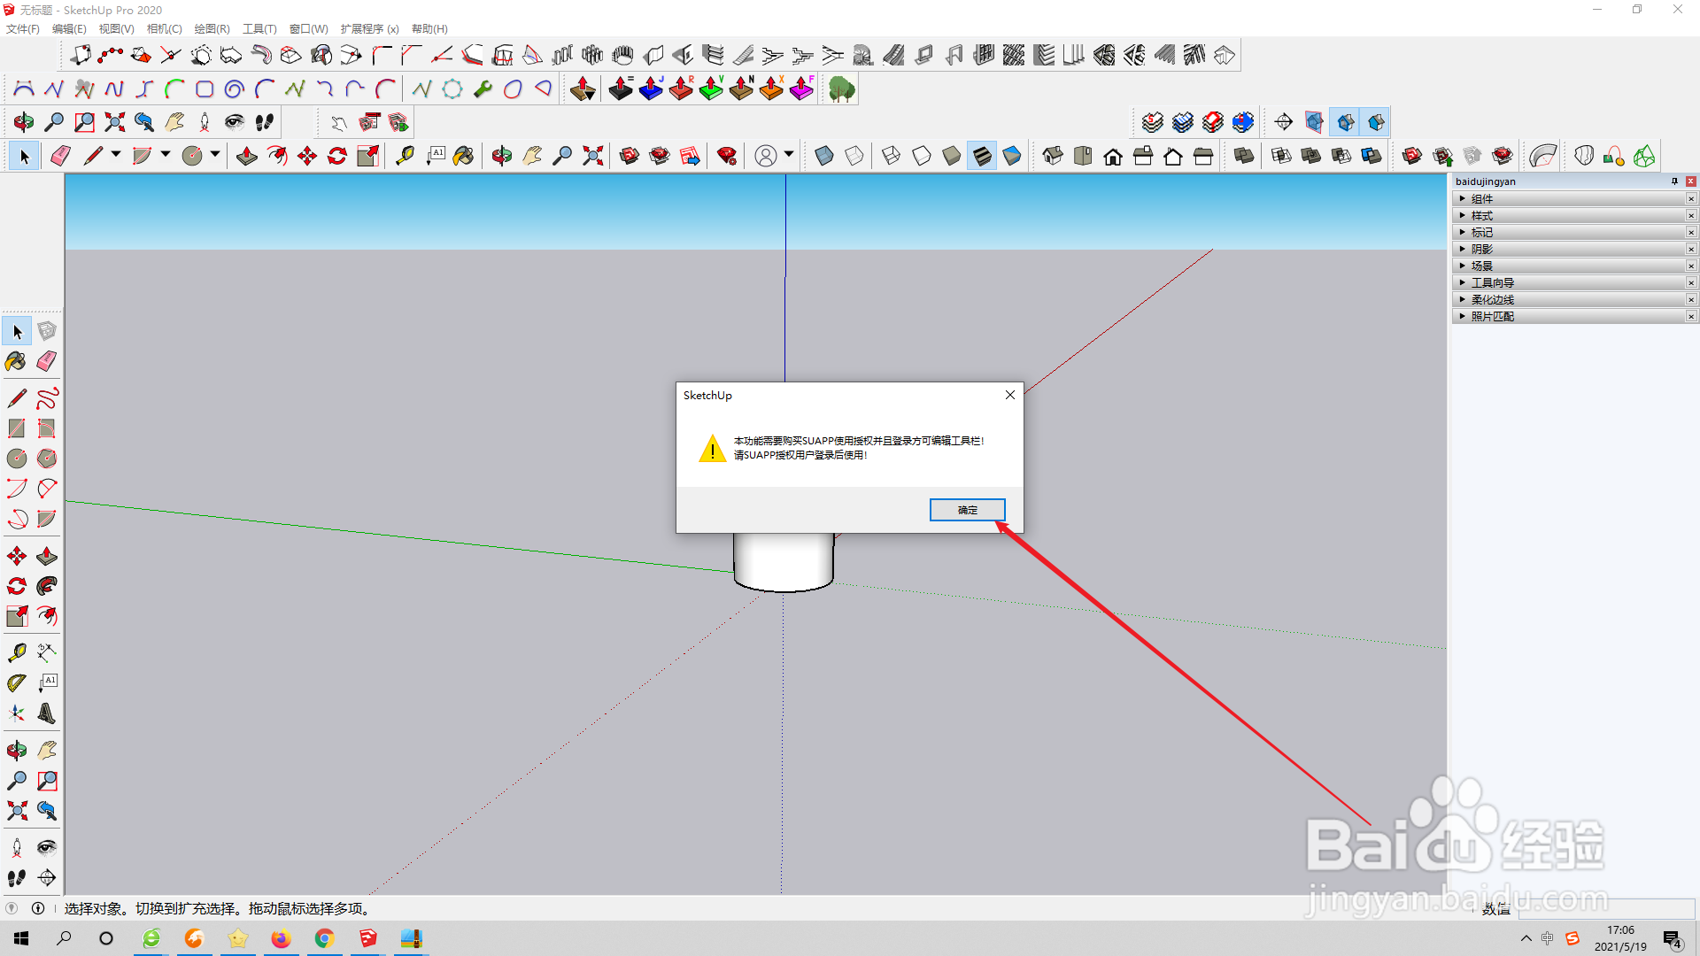Toggle the Monochrome face style

pos(1012,157)
